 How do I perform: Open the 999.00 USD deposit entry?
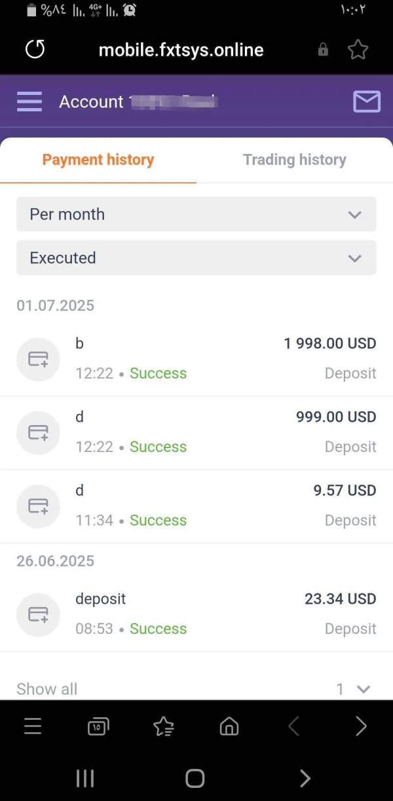[196, 432]
